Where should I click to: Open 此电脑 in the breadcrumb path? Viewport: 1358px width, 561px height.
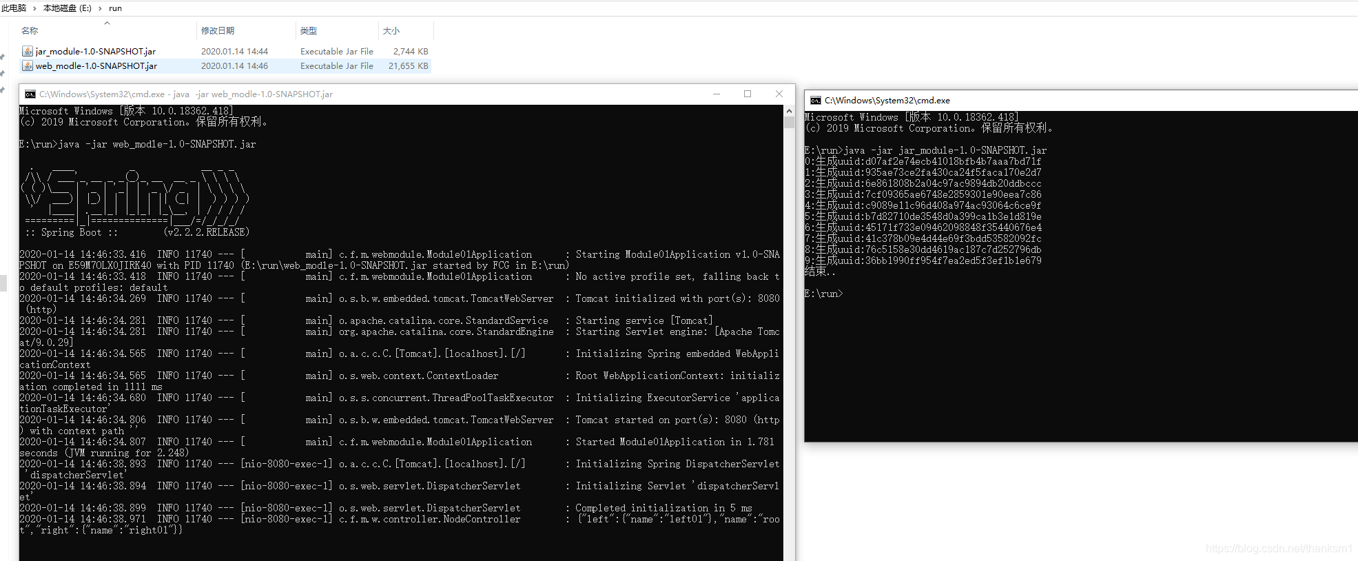click(x=14, y=8)
